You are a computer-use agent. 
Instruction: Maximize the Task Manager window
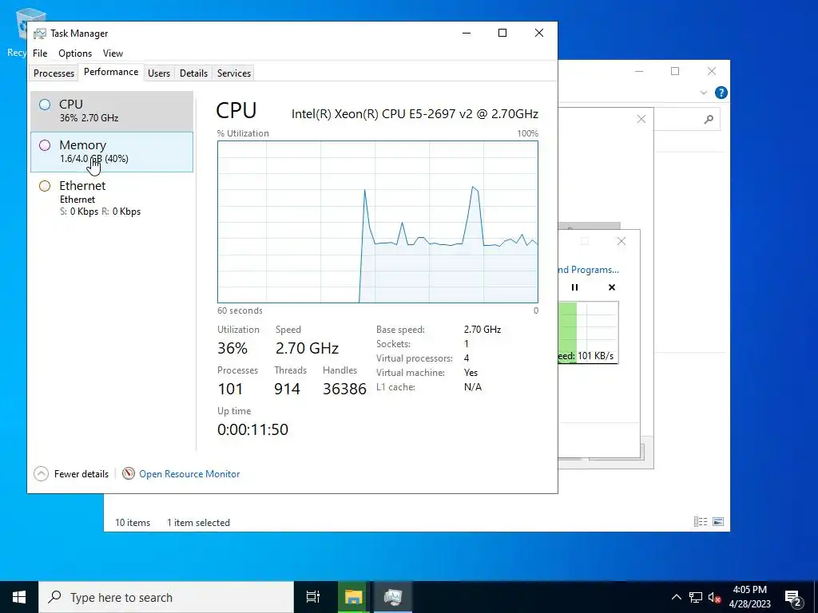pyautogui.click(x=502, y=33)
